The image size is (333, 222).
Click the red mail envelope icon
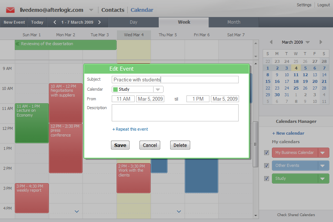(x=10, y=10)
